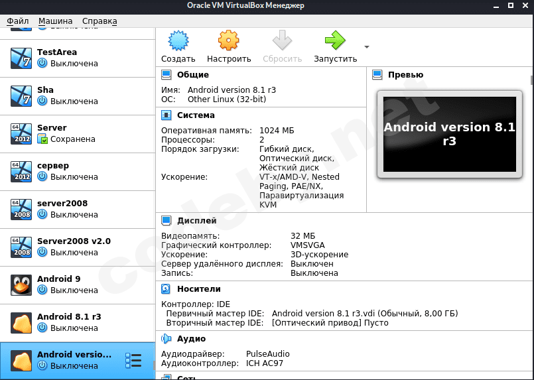Select the Server saved machine
The height and width of the screenshot is (380, 534).
(78, 134)
